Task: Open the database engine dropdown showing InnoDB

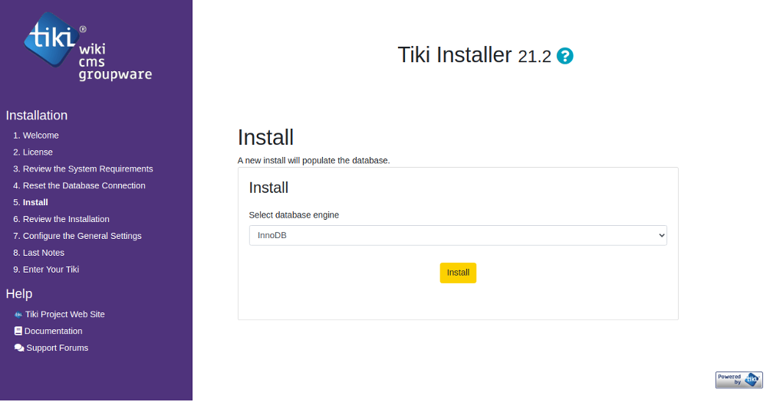Action: pyautogui.click(x=458, y=236)
